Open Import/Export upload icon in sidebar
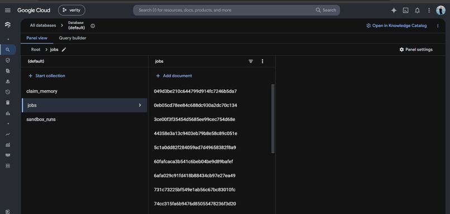The width and height of the screenshot is (450, 214). point(8,81)
